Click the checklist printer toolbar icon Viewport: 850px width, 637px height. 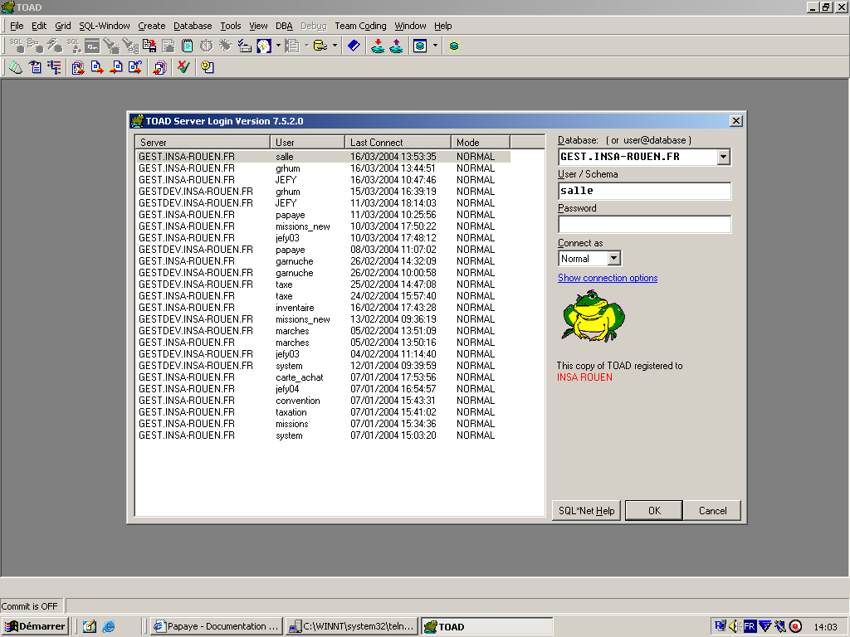245,46
